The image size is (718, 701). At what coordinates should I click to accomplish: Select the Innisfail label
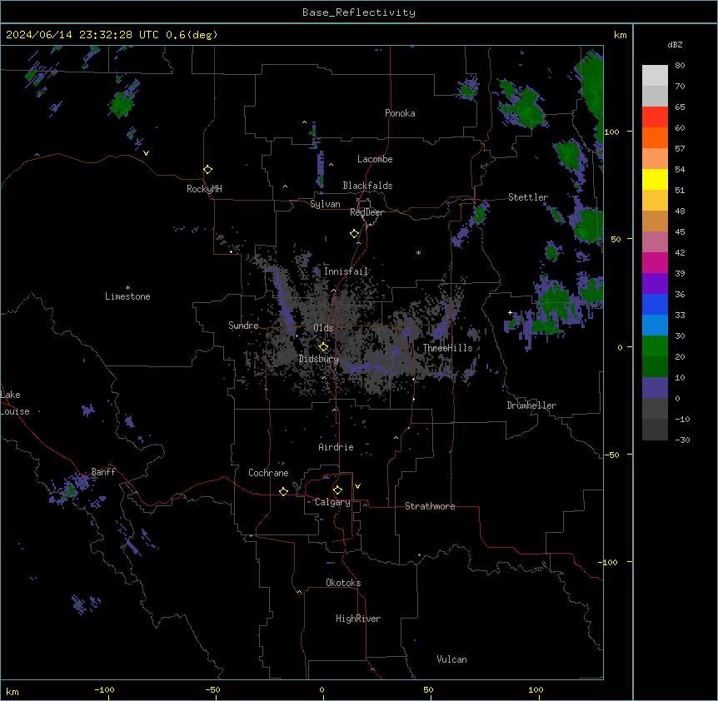[346, 271]
